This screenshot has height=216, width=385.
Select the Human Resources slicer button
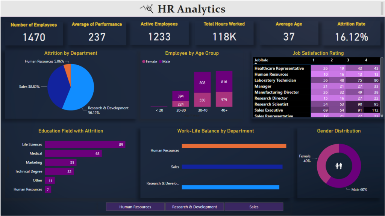[135, 207]
